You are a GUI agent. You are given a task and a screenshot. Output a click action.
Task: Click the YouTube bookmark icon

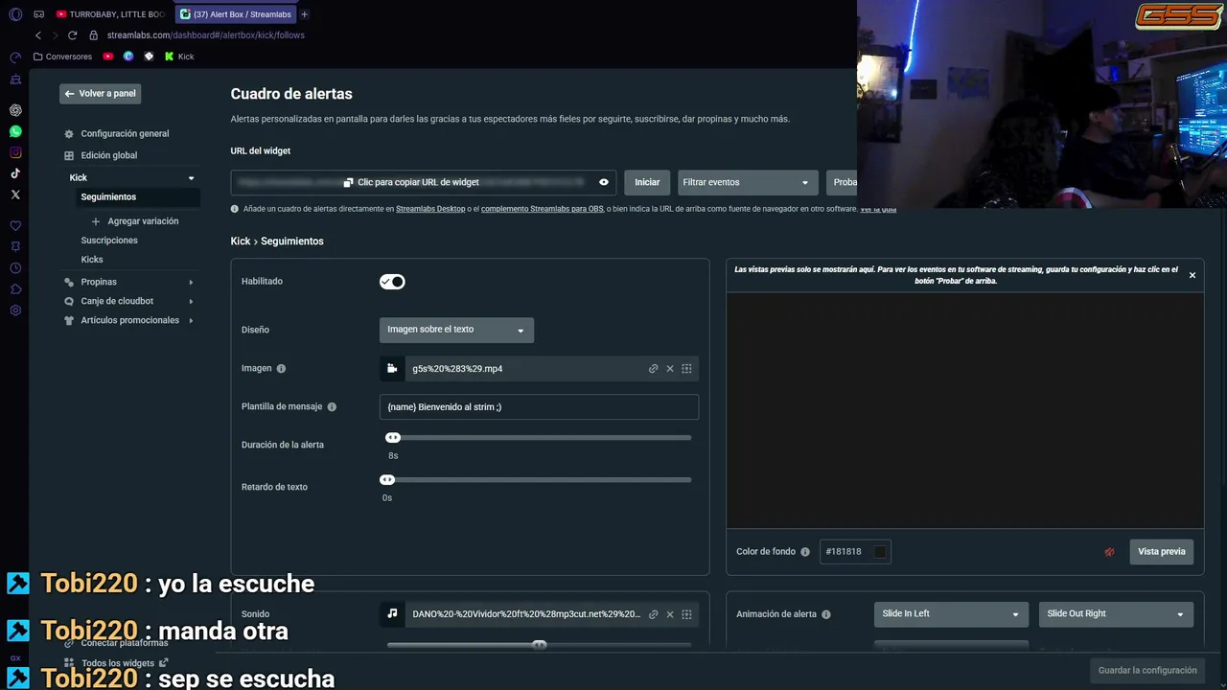point(108,57)
